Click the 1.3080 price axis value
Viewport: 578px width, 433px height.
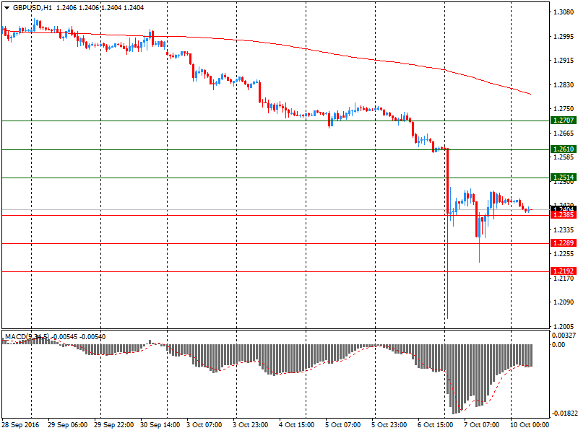point(564,12)
